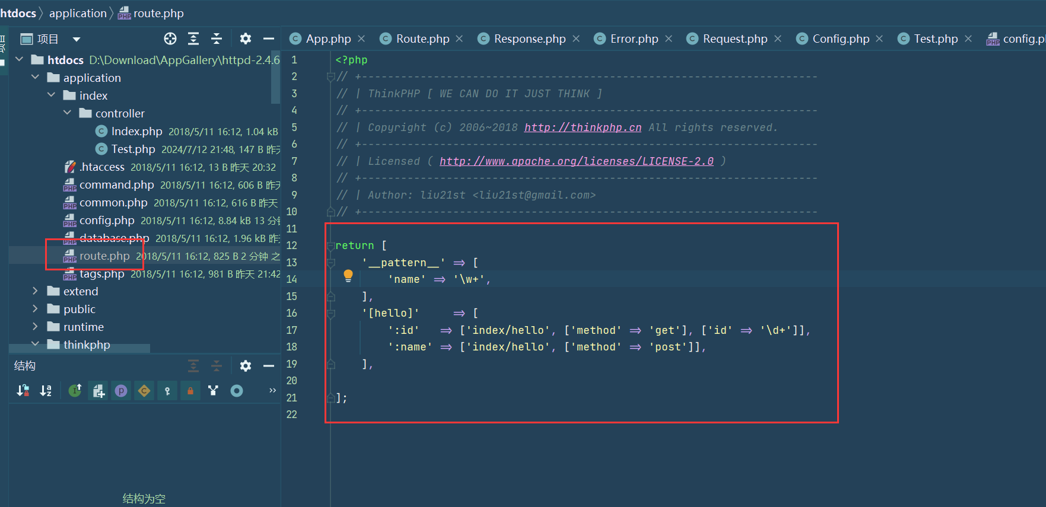
Task: Select tags.php in the project tree
Action: pos(102,273)
